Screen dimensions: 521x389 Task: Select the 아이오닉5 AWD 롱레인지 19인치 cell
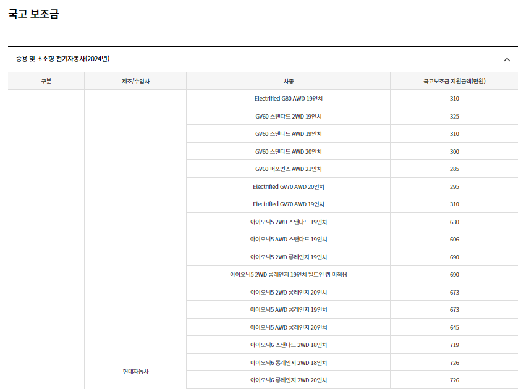(x=289, y=310)
